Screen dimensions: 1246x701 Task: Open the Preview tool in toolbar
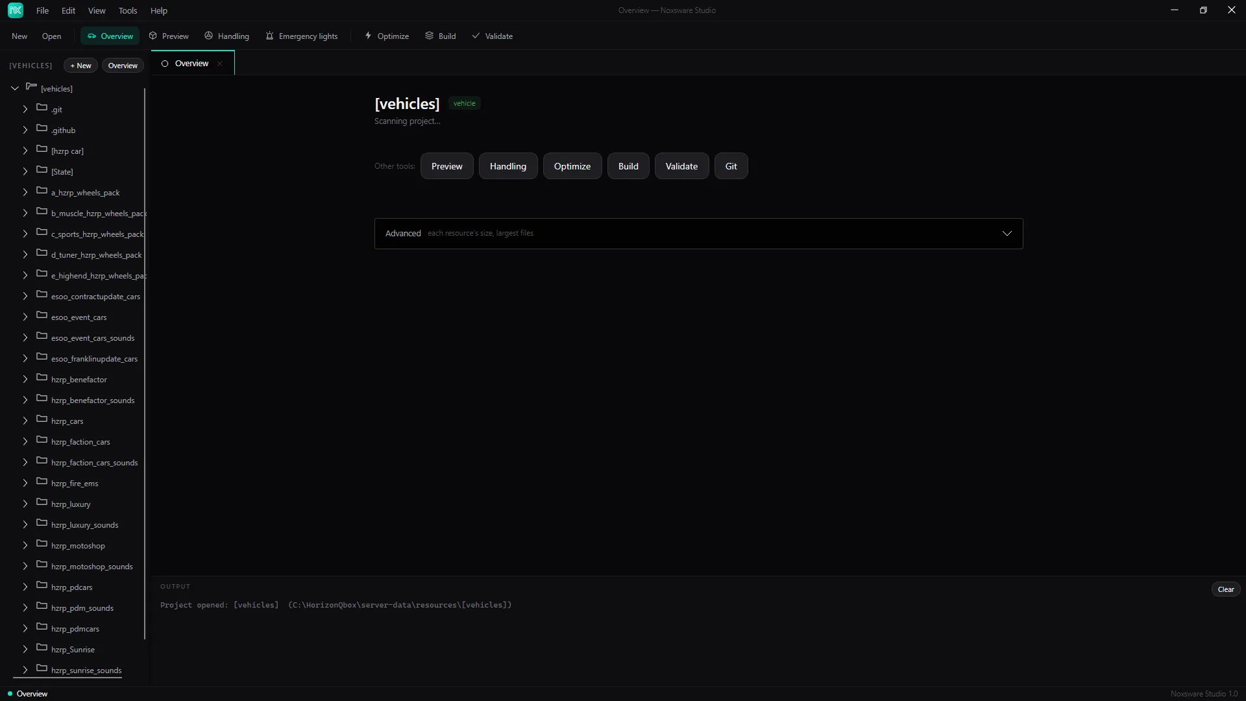click(x=169, y=36)
